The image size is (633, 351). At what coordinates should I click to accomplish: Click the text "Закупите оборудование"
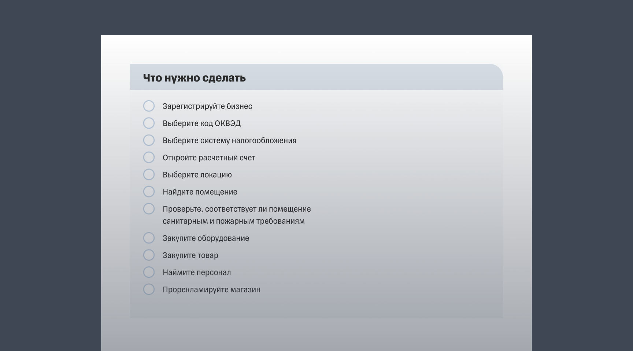206,238
